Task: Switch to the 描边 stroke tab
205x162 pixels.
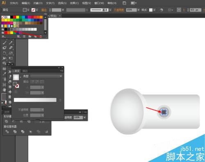Action: click(x=25, y=71)
